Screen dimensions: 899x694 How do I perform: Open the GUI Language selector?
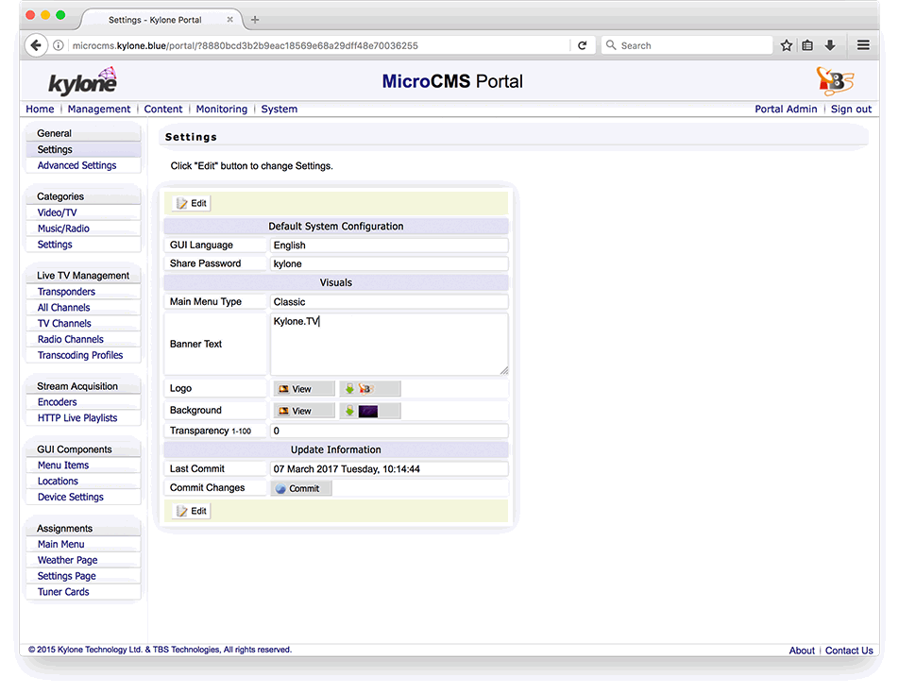pos(389,244)
